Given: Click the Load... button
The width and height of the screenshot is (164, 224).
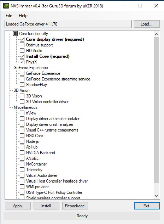Looking at the screenshot, I should [147, 24].
